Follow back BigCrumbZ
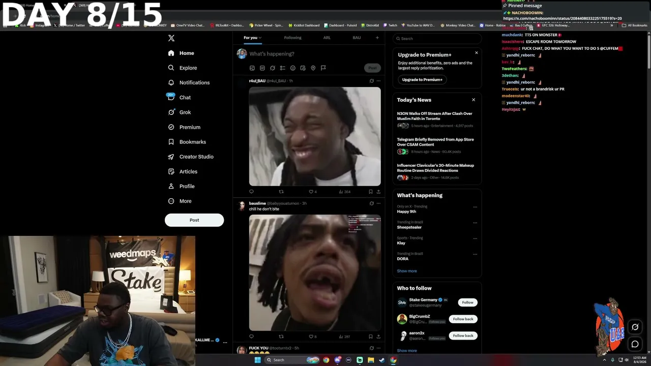 tap(463, 319)
